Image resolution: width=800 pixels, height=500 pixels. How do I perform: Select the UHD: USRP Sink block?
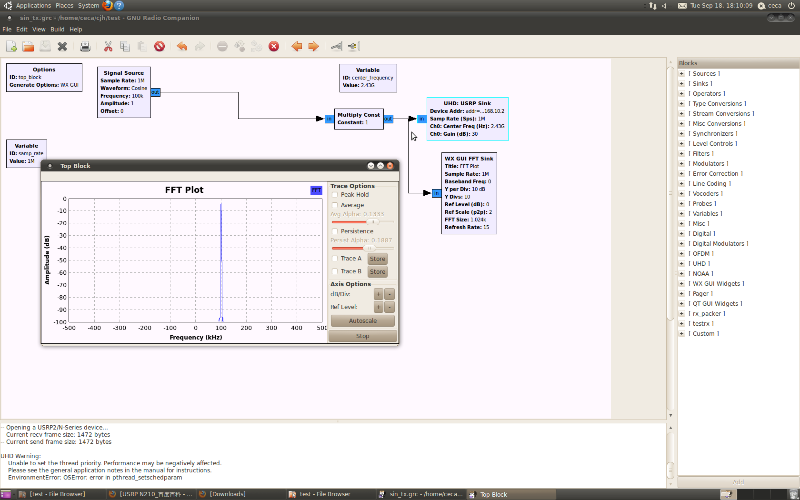(x=468, y=119)
